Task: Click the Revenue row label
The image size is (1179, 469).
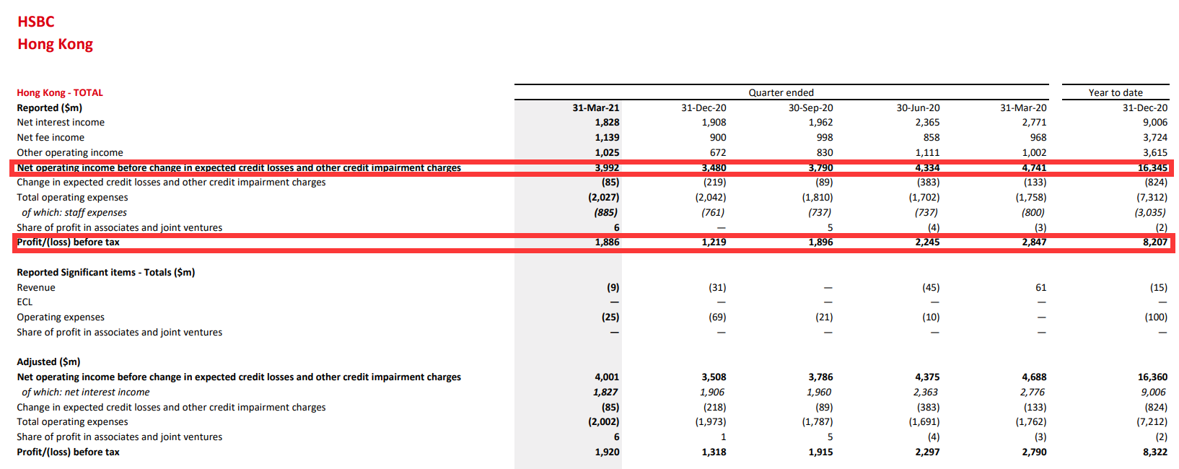Action: 36,287
